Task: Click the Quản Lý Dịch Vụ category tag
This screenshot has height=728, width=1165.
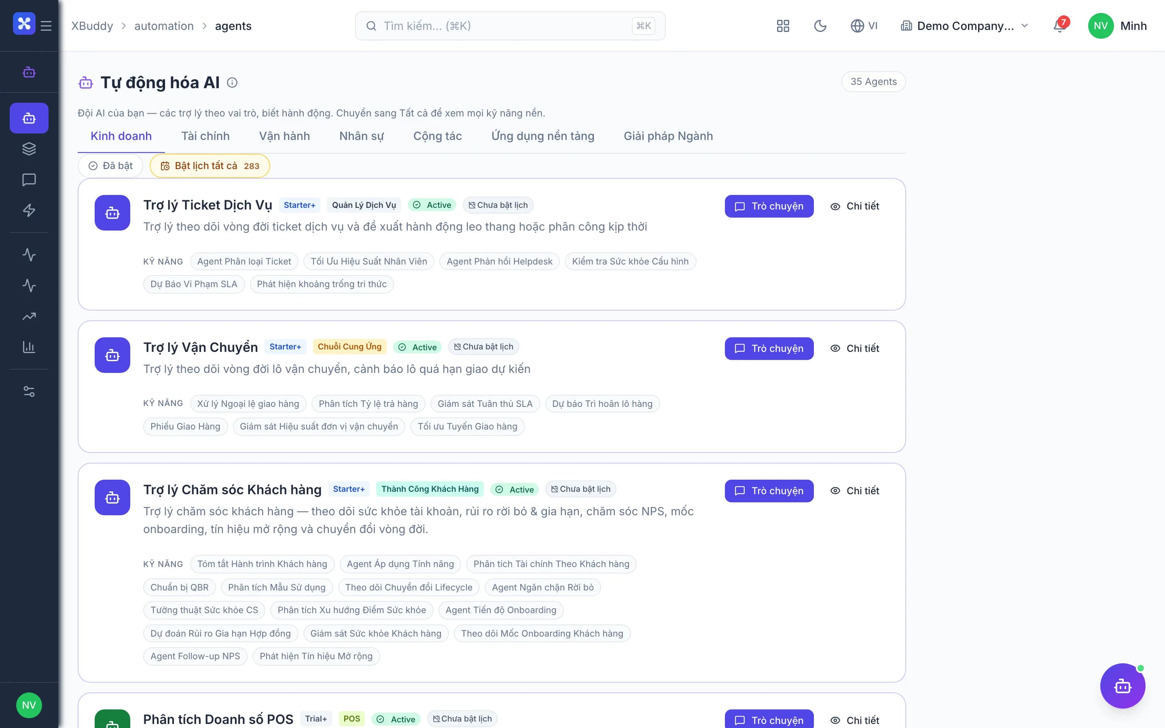Action: coord(364,205)
